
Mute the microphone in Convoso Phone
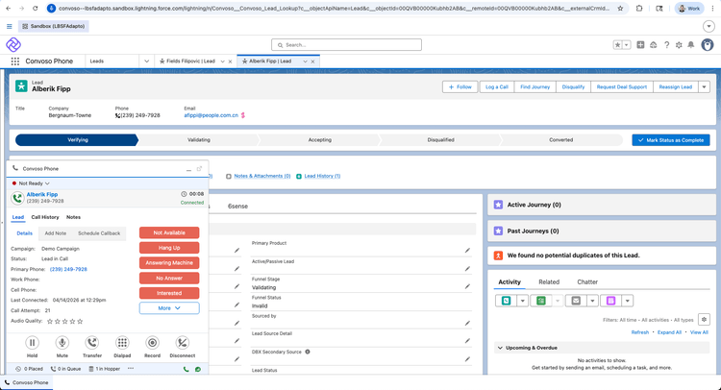(x=62, y=343)
